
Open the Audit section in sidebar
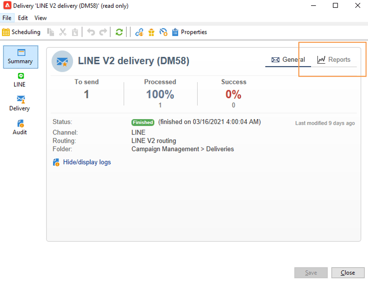20,128
